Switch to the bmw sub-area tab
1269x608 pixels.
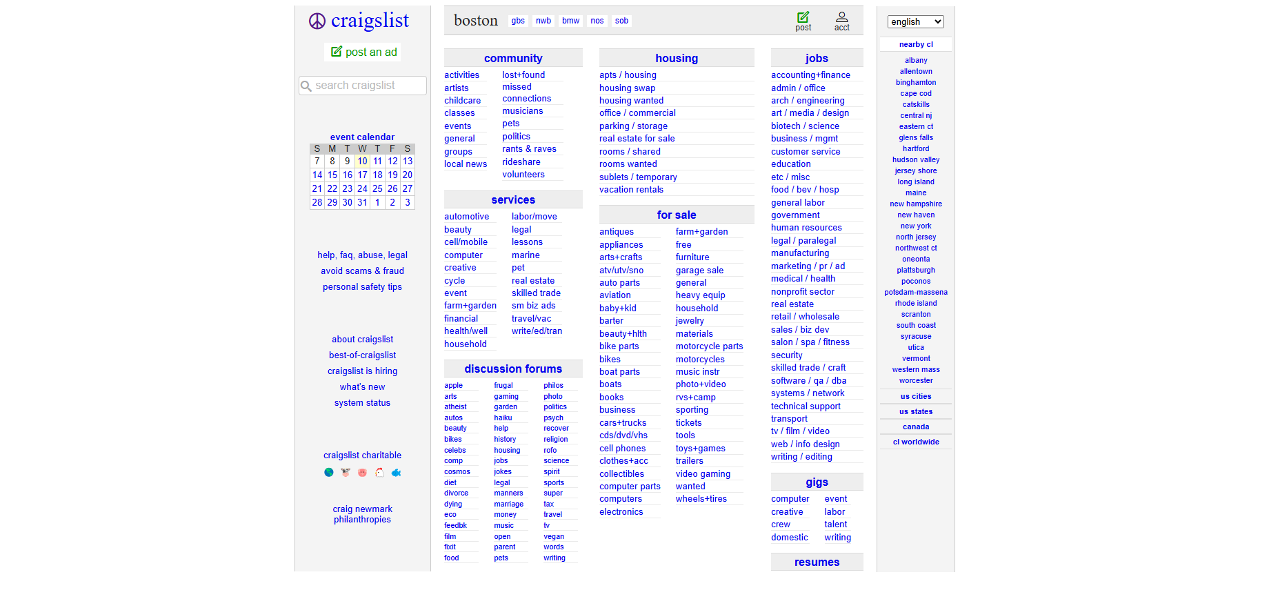click(x=570, y=21)
